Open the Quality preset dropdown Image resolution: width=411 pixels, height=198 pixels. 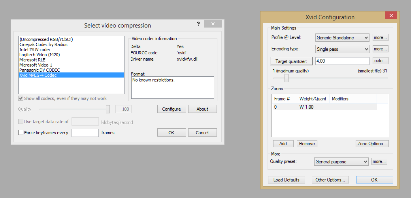(341, 162)
